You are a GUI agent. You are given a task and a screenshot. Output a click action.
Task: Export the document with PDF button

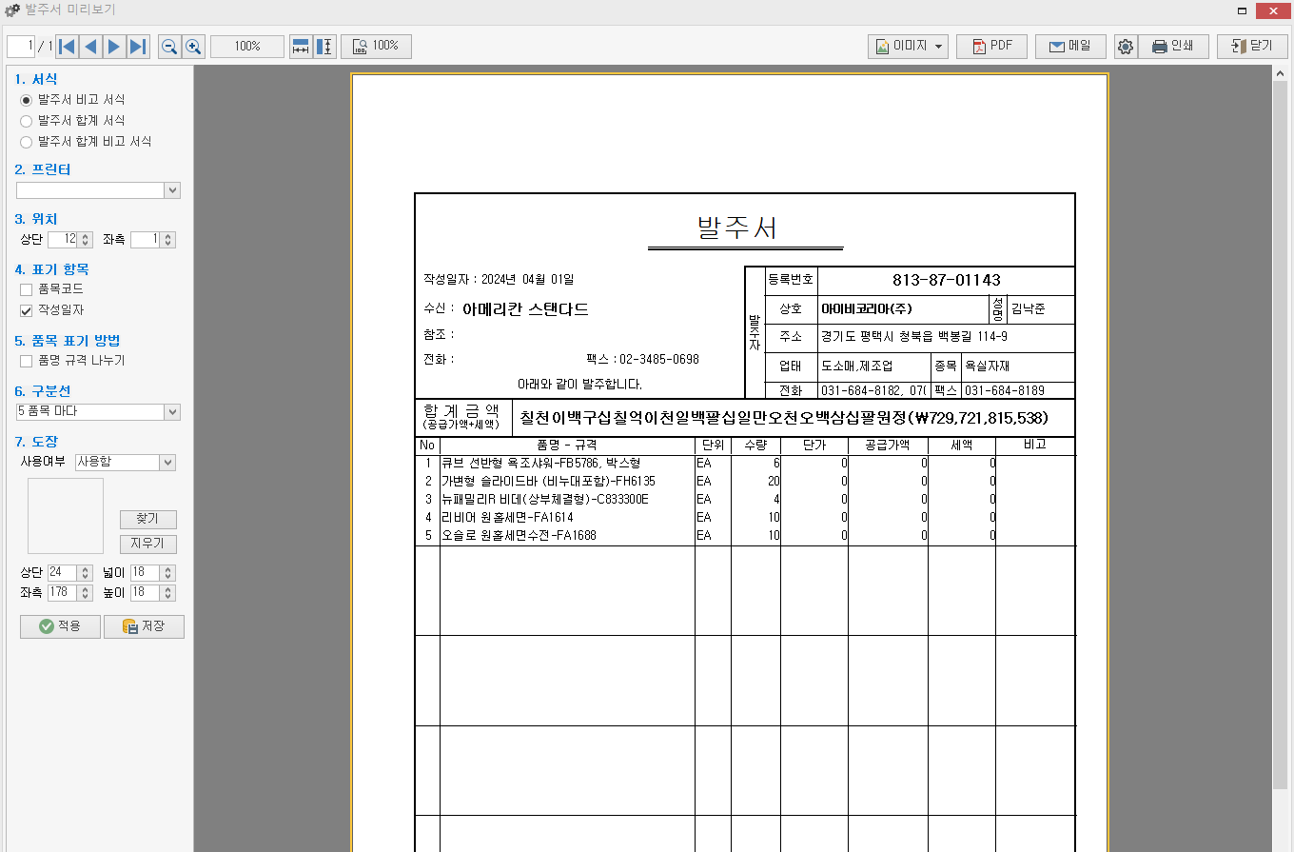point(991,47)
